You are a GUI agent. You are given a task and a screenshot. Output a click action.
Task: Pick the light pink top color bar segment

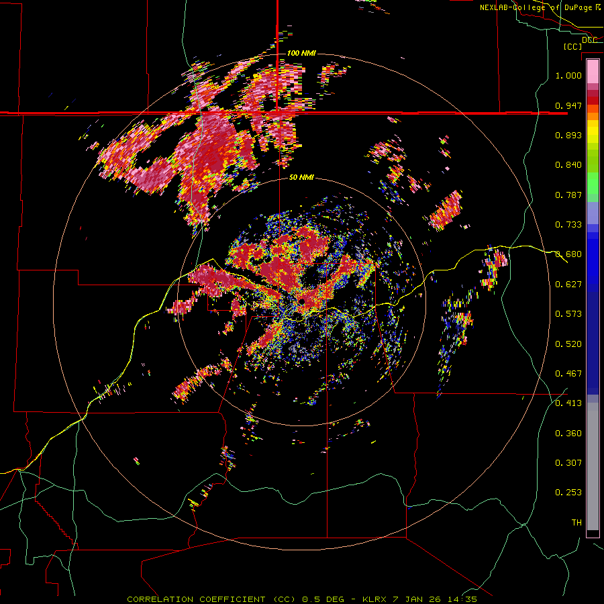[x=593, y=71]
